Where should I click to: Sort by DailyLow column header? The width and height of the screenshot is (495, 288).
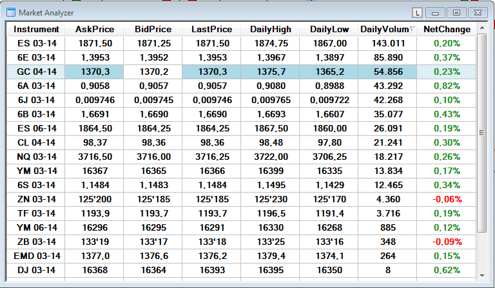point(329,30)
